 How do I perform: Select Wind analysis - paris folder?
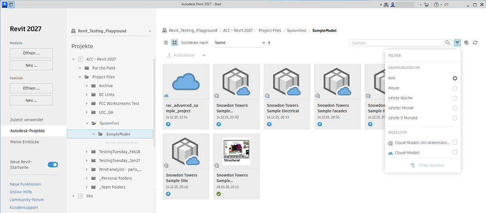pyautogui.click(x=121, y=169)
